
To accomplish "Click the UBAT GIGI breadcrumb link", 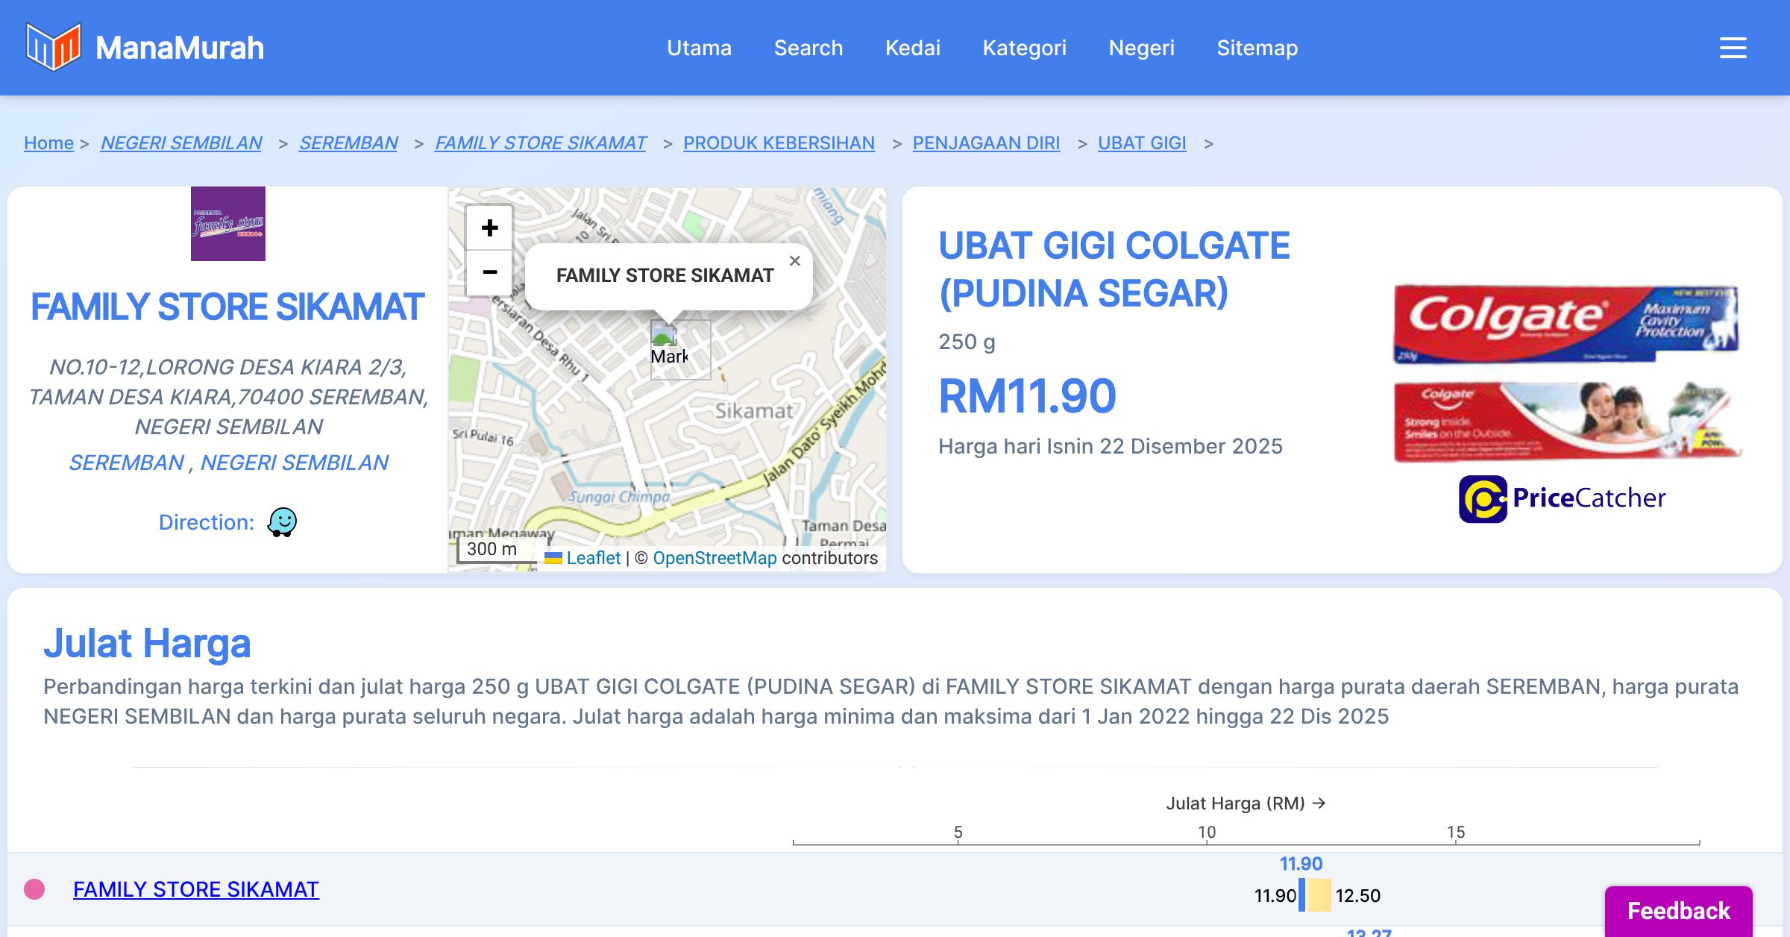I will tap(1141, 142).
